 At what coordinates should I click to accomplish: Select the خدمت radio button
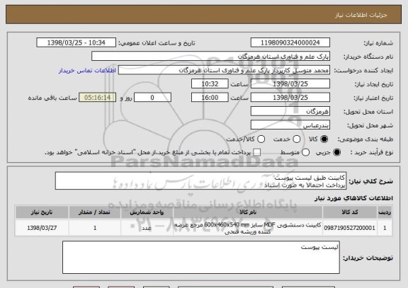[297, 139]
